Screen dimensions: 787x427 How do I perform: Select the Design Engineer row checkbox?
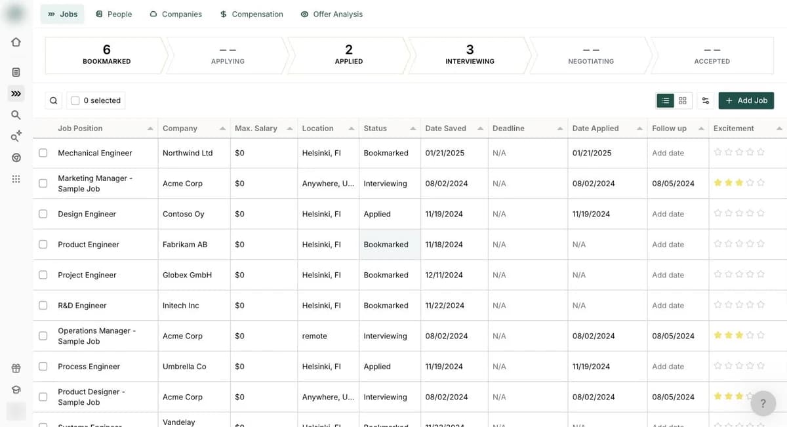pyautogui.click(x=43, y=214)
